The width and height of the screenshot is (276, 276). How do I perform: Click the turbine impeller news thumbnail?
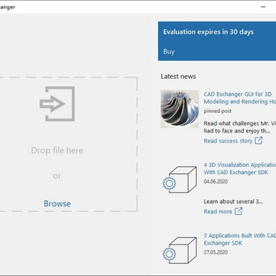click(x=179, y=109)
